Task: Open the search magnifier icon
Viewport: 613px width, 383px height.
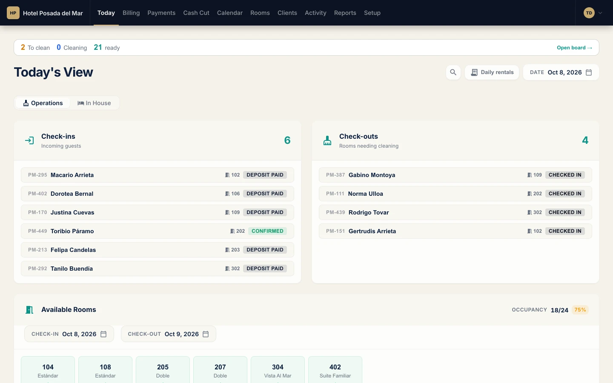Action: 453,72
